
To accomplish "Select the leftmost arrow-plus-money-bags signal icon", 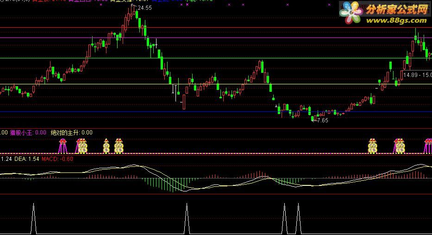I will tap(81, 146).
